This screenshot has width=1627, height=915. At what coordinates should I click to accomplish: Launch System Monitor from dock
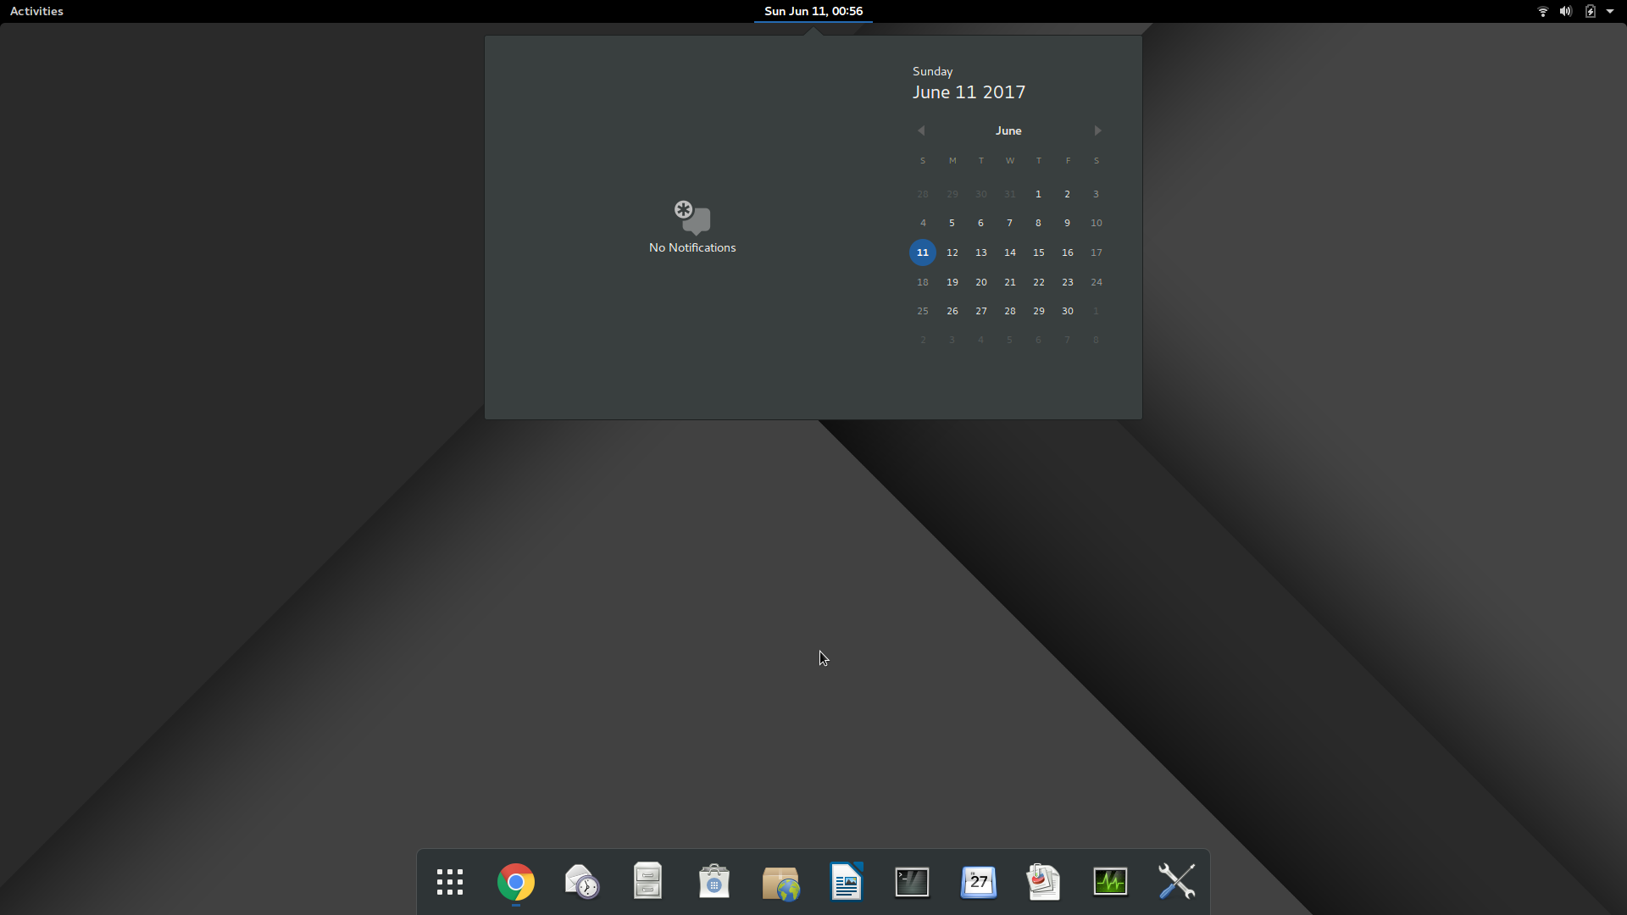pyautogui.click(x=1110, y=882)
